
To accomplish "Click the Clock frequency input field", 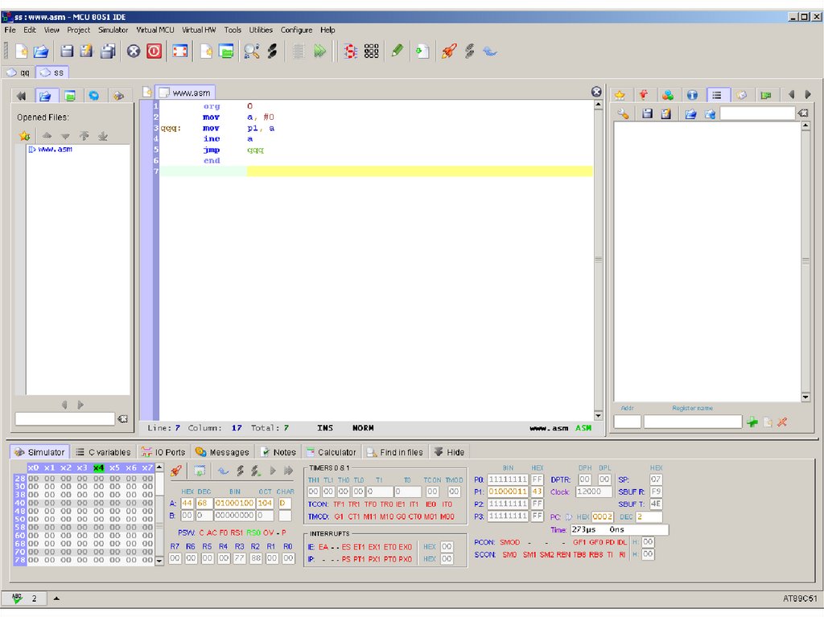I will tap(594, 492).
